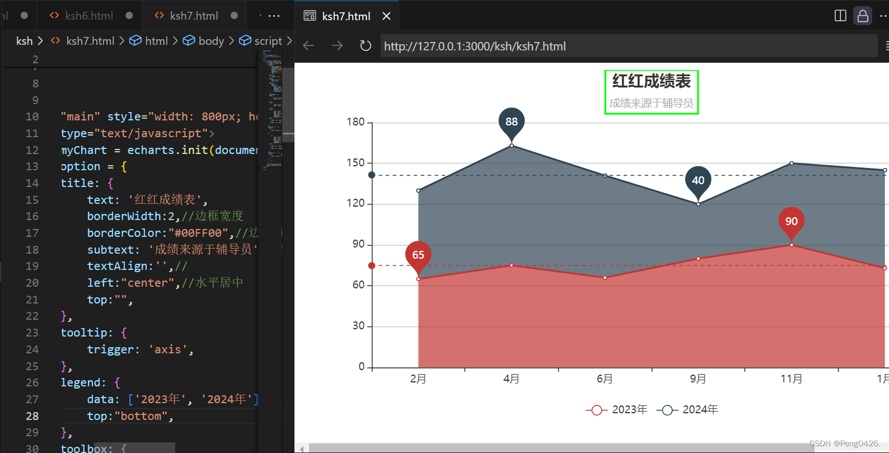Switch to the ksh7.html editor tab
This screenshot has height=453, width=889.
pyautogui.click(x=194, y=16)
